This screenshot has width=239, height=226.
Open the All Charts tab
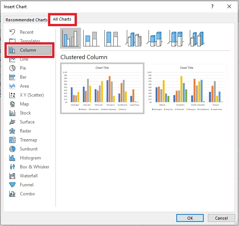click(62, 19)
